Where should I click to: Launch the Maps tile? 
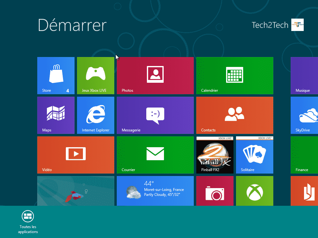click(56, 115)
